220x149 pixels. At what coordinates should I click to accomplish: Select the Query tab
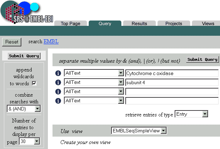(105, 23)
